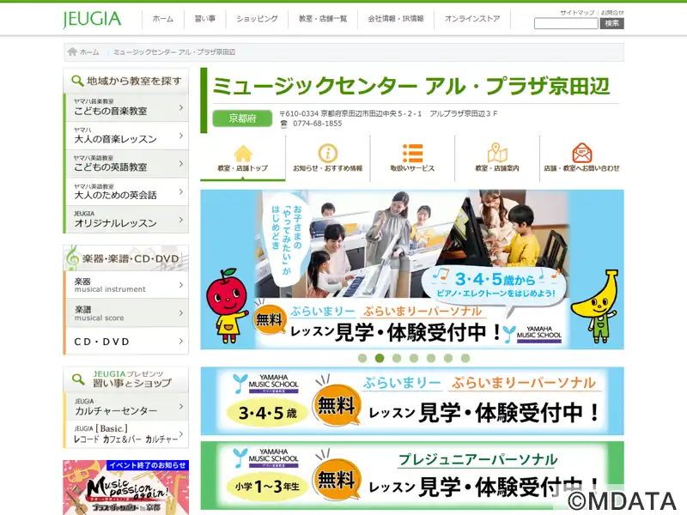Expand 大人のための英会話 chevron

[x=181, y=191]
